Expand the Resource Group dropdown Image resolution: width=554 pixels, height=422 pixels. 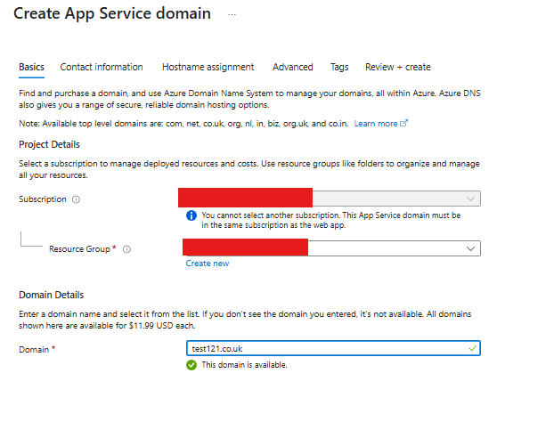[471, 249]
